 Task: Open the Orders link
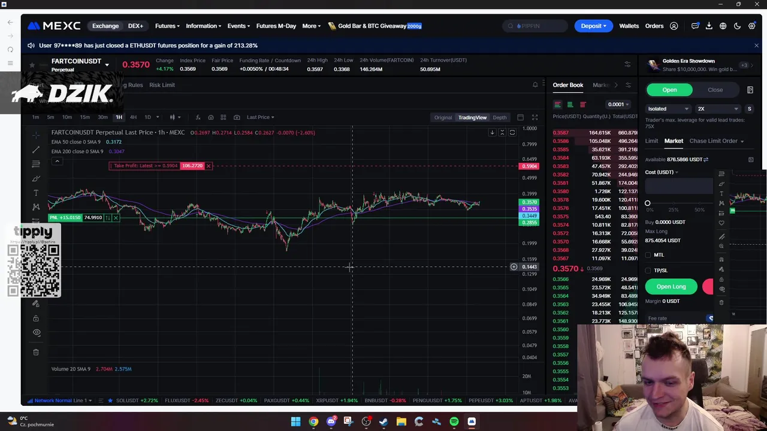coord(654,26)
